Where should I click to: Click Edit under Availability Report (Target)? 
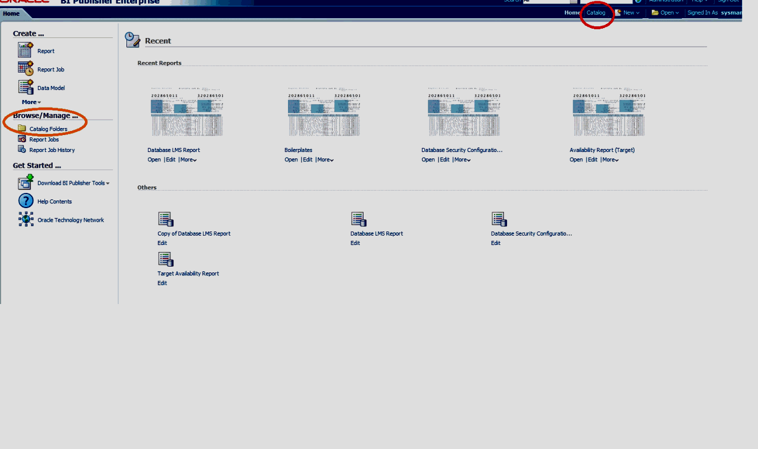(x=593, y=160)
